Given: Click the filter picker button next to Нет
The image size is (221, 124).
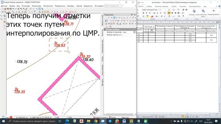Looking at the screenshot, I should pyautogui.click(x=134, y=32).
